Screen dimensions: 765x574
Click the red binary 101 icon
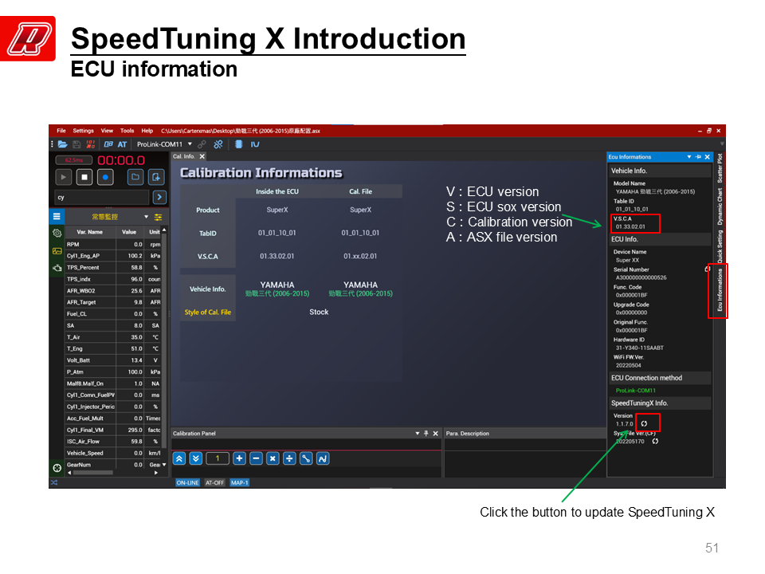pyautogui.click(x=90, y=144)
